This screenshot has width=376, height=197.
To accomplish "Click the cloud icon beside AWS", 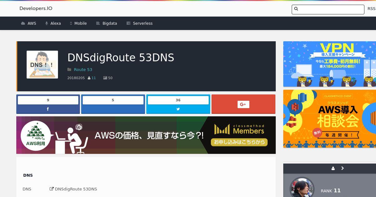I will [x=23, y=23].
